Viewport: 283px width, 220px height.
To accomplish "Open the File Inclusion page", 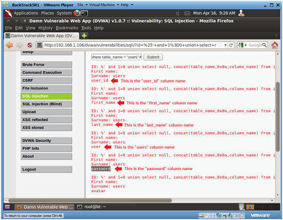I will point(46,88).
